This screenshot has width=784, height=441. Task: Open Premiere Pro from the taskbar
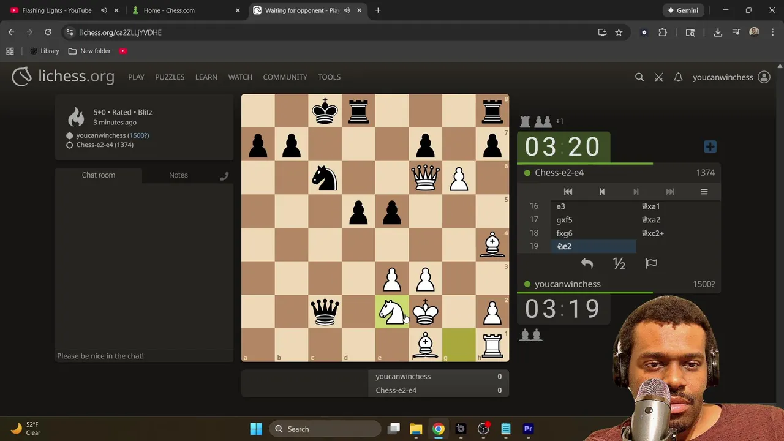click(528, 429)
